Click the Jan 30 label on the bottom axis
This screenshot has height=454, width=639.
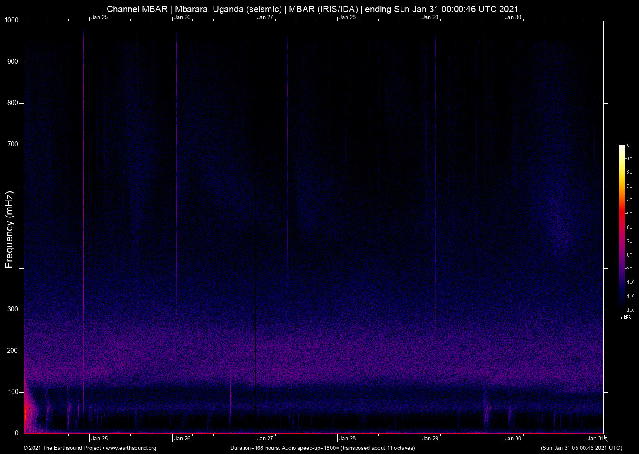[513, 439]
